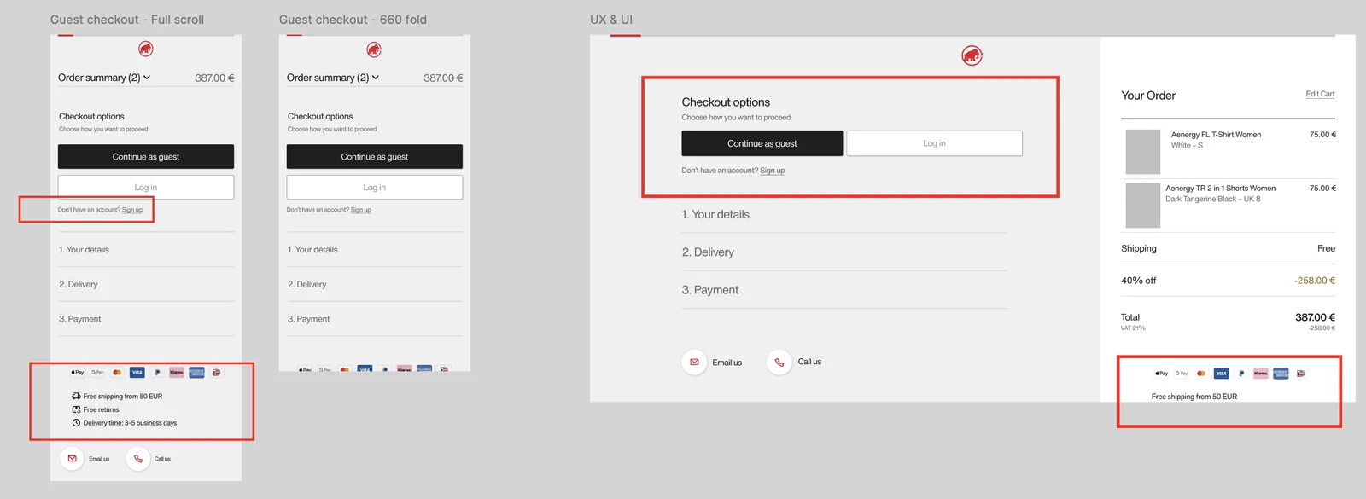The image size is (1366, 499).
Task: Open 2. Delivery step in 660 fold frame
Action: (375, 284)
